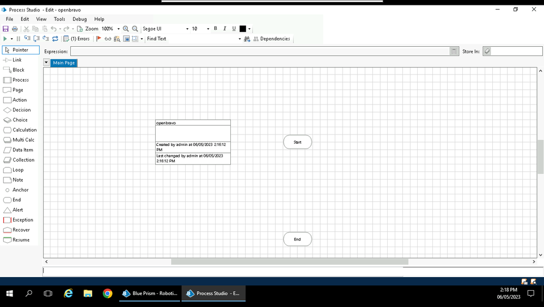Open dropdown beside the selection frame icon
The width and height of the screenshot is (544, 307).
(142, 39)
